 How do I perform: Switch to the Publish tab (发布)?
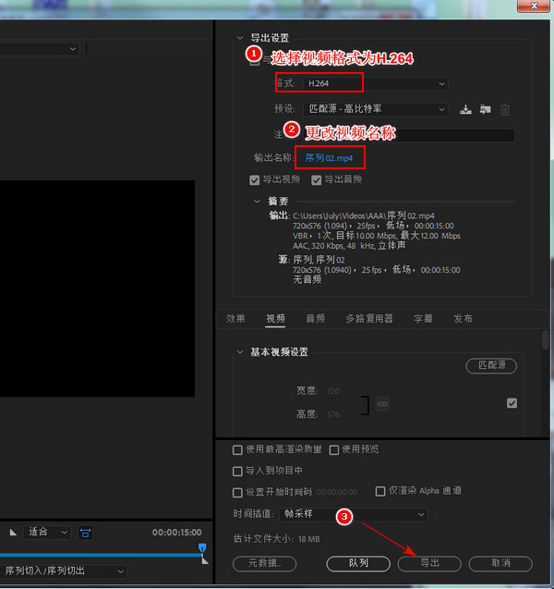[463, 318]
